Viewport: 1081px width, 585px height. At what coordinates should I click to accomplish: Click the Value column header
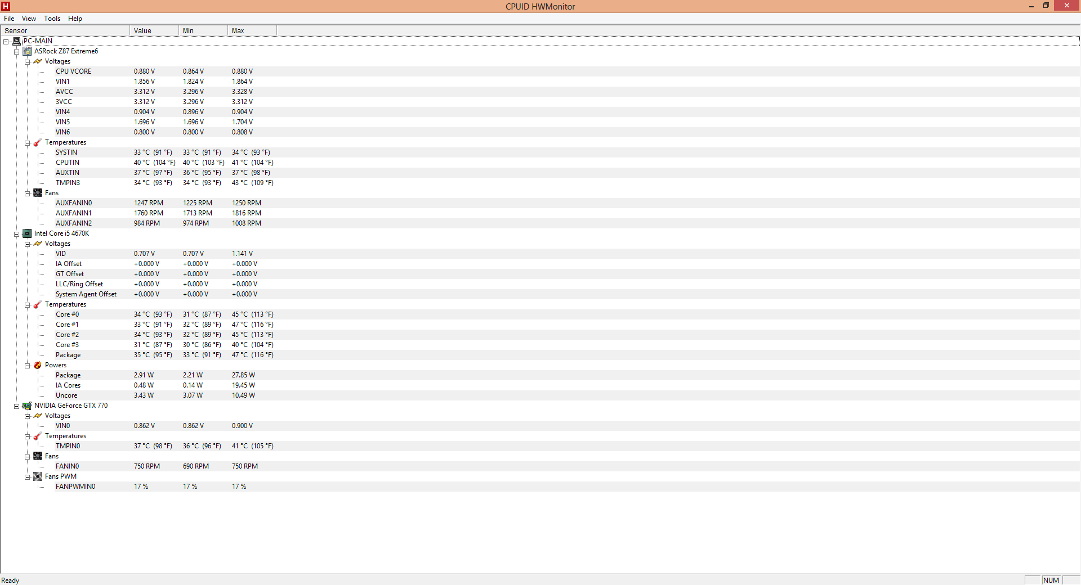pos(154,30)
